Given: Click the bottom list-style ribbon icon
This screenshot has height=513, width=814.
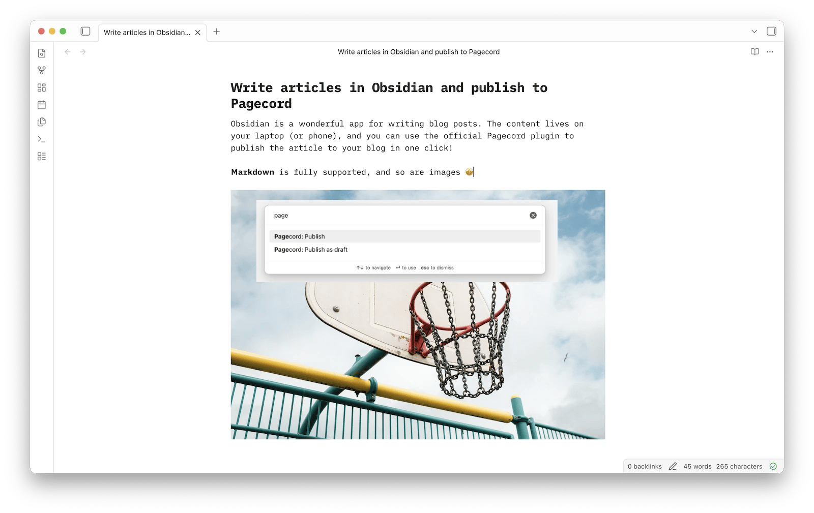Looking at the screenshot, I should tap(42, 157).
